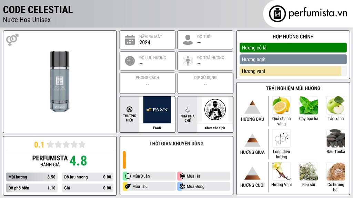
Task: Open the Code Celestial bottle product image
Action: coord(60,81)
